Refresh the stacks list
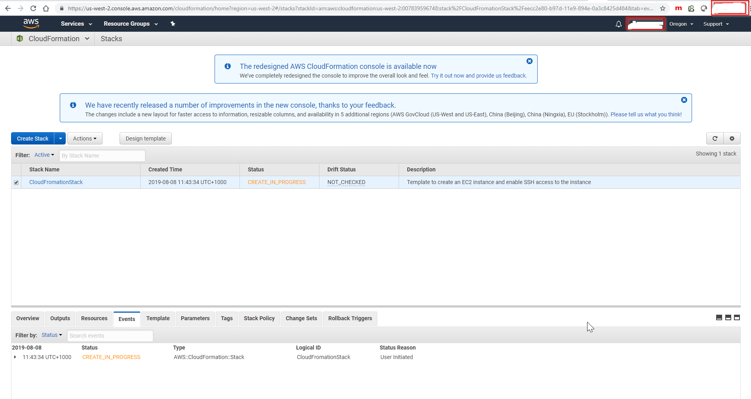This screenshot has height=399, width=751. point(715,139)
